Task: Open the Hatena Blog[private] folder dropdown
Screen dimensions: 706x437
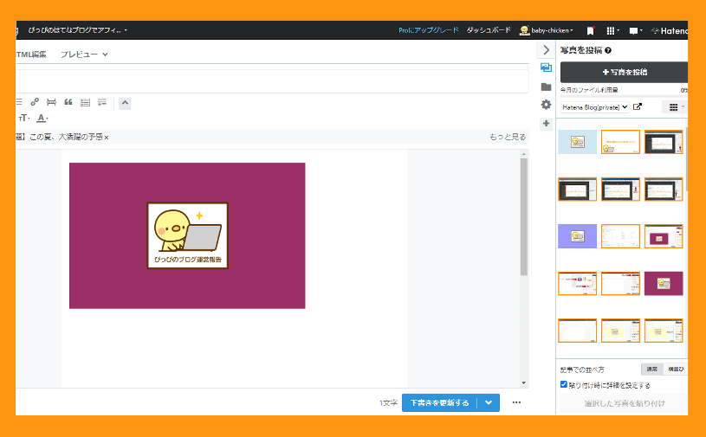Action: [595, 107]
